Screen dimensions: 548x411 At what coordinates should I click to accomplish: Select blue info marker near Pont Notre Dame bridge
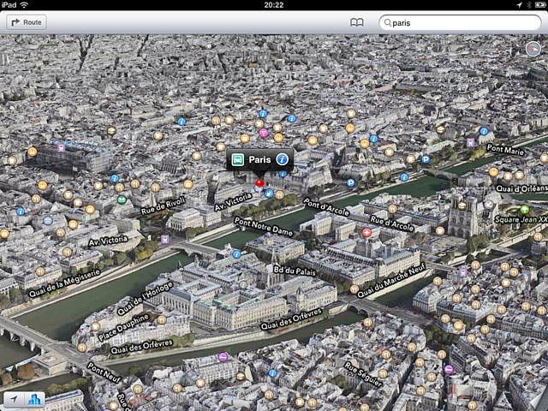[x=236, y=254]
